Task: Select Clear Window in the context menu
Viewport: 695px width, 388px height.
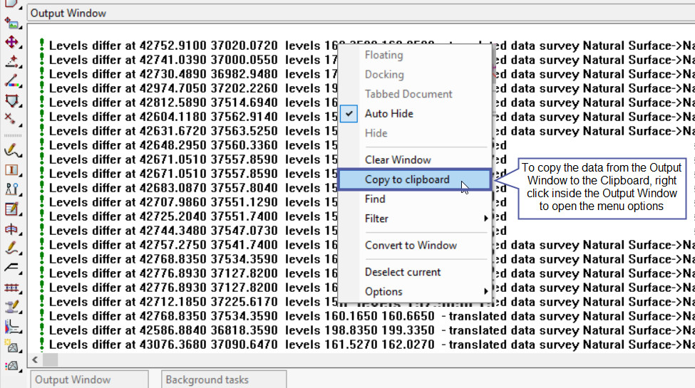Action: [x=398, y=159]
